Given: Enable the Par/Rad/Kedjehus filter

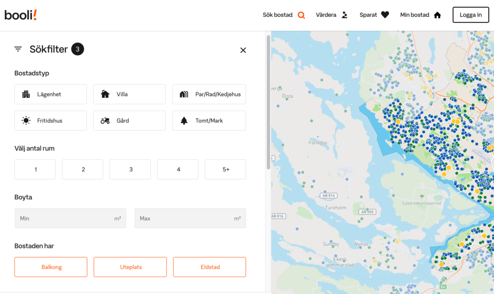Looking at the screenshot, I should click(x=209, y=94).
